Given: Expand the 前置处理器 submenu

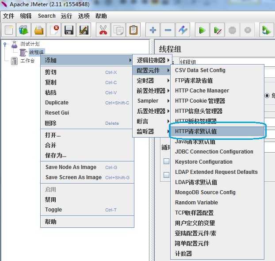Looking at the screenshot, I should point(152,91).
